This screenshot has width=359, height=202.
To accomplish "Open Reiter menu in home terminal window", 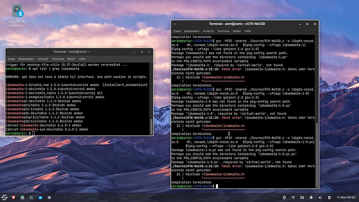I will [71, 59].
